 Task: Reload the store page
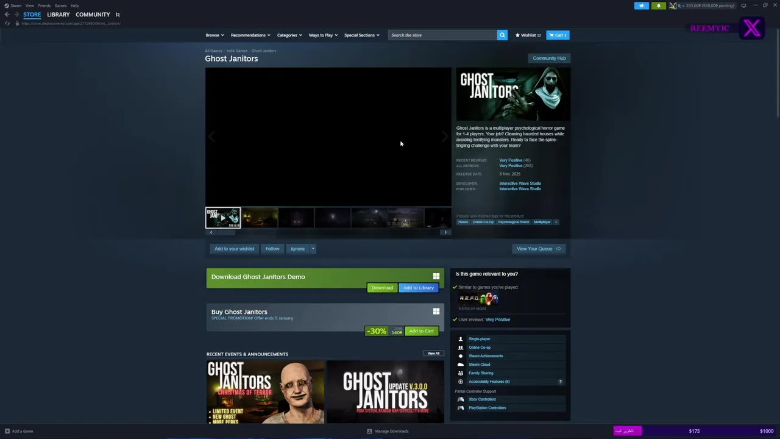(7, 24)
